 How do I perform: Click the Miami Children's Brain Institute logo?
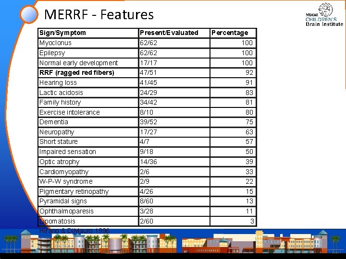(x=324, y=15)
